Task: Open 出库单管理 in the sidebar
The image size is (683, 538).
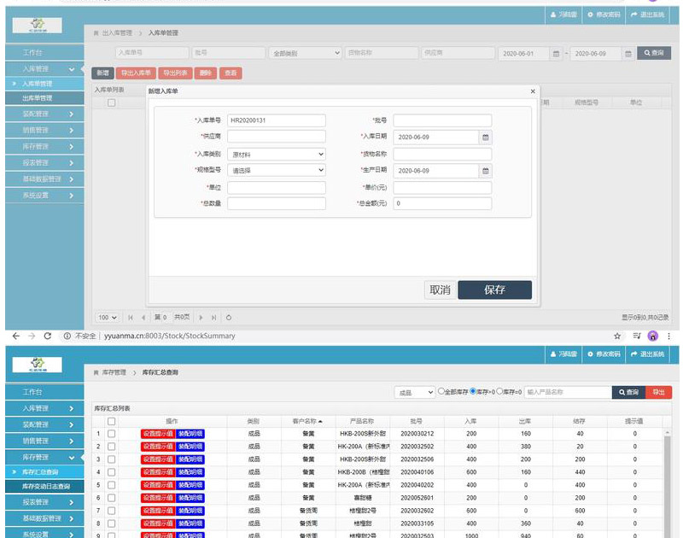Action: (x=39, y=98)
